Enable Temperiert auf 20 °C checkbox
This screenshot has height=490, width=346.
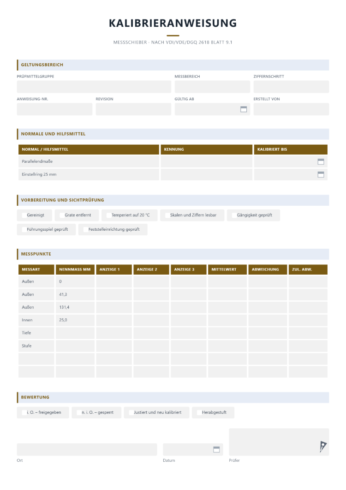108,215
